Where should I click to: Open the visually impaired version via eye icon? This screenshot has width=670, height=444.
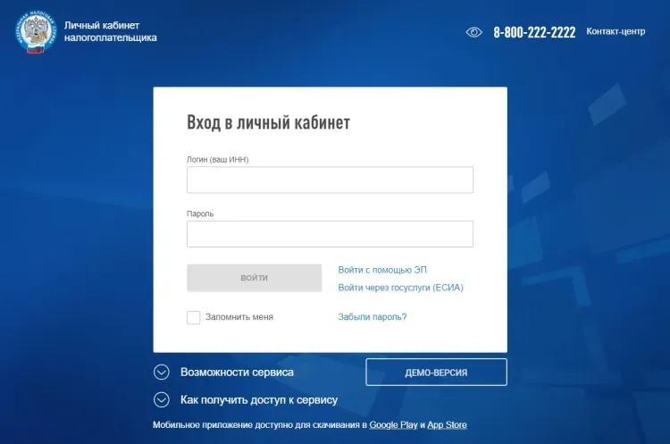coord(474,32)
